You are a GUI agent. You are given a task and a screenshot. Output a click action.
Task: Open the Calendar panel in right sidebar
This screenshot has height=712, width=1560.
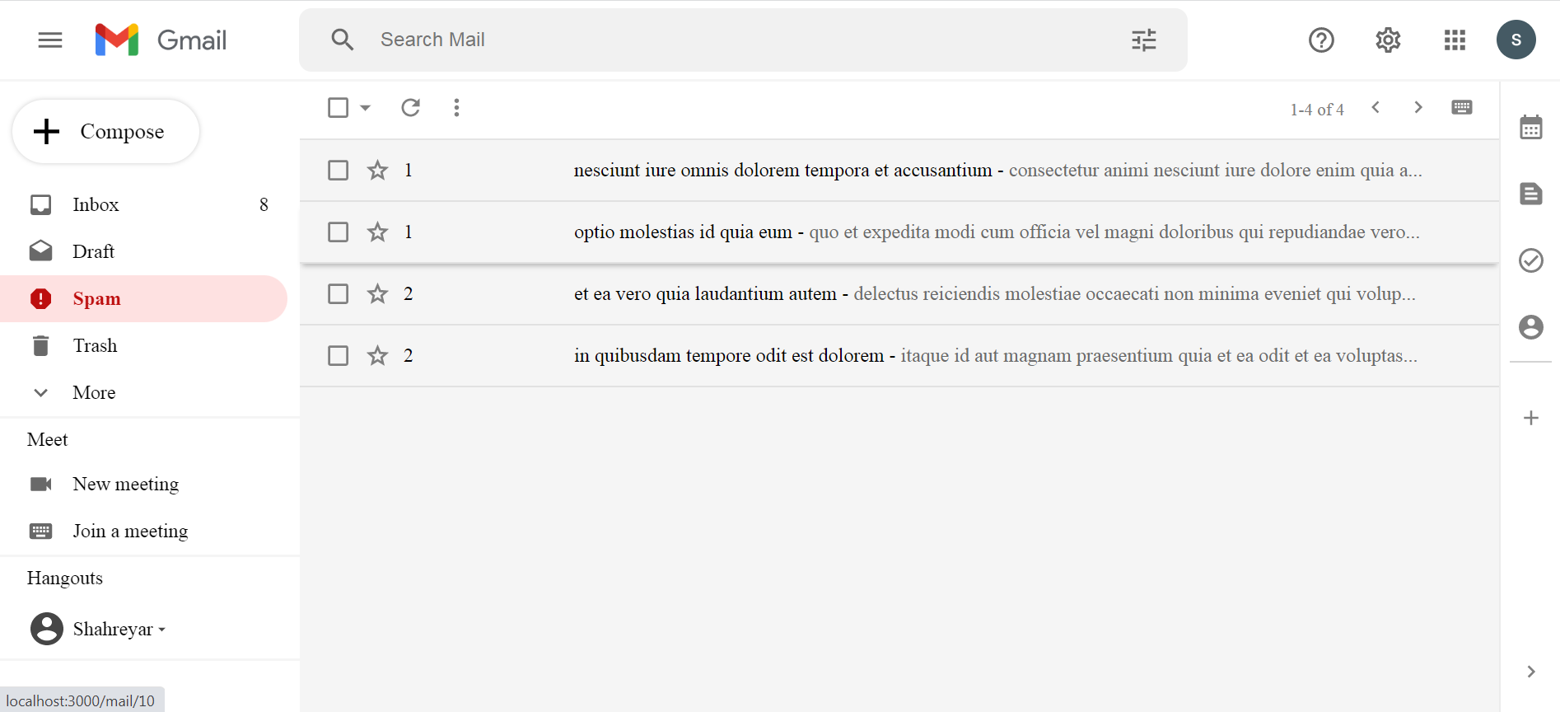click(1531, 126)
